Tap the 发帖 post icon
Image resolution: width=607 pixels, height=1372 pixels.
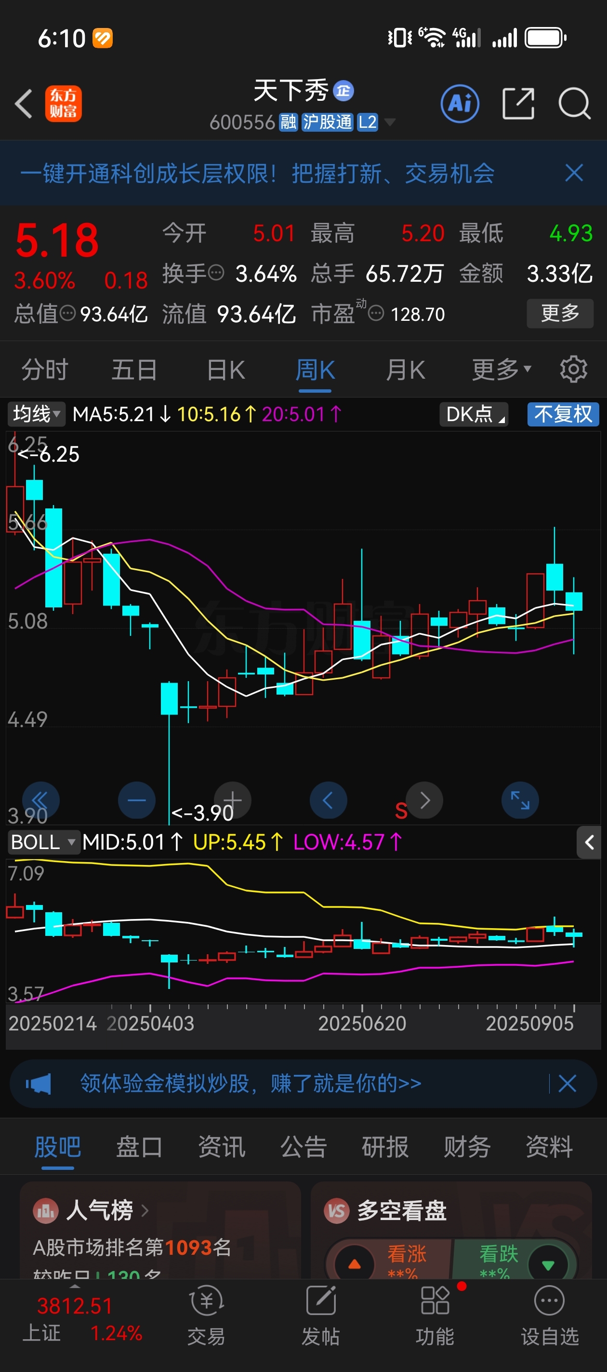pyautogui.click(x=321, y=1315)
